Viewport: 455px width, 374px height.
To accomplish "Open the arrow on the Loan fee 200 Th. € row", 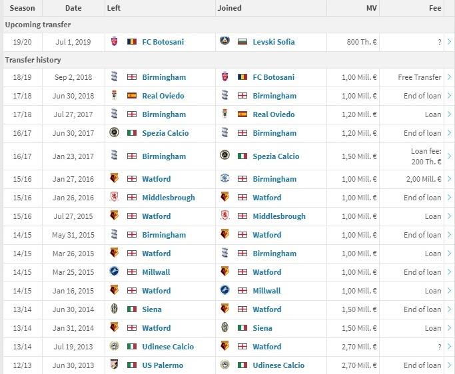I will click(x=449, y=156).
